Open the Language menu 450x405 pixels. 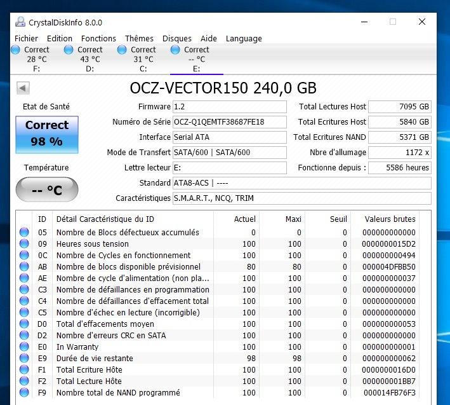coord(244,39)
